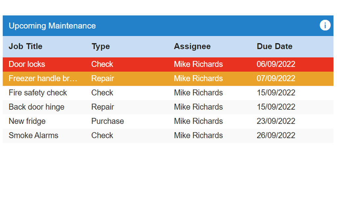Screen dimensions: 337x208
Task: Click the 26/09/2022 due date cell
Action: [x=276, y=135]
